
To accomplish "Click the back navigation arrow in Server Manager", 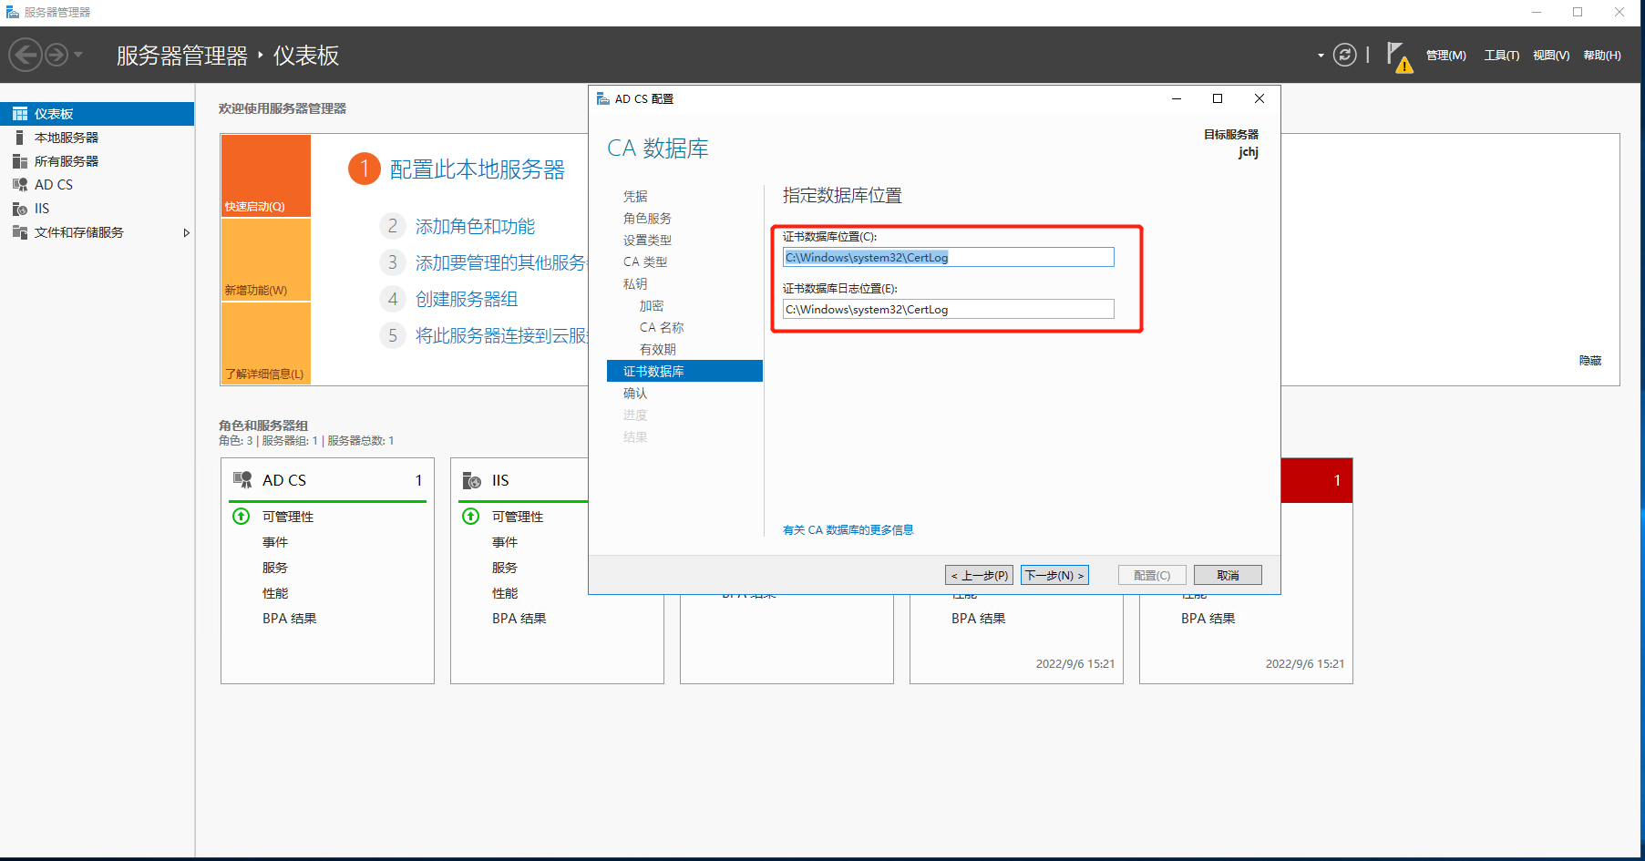I will pyautogui.click(x=26, y=55).
